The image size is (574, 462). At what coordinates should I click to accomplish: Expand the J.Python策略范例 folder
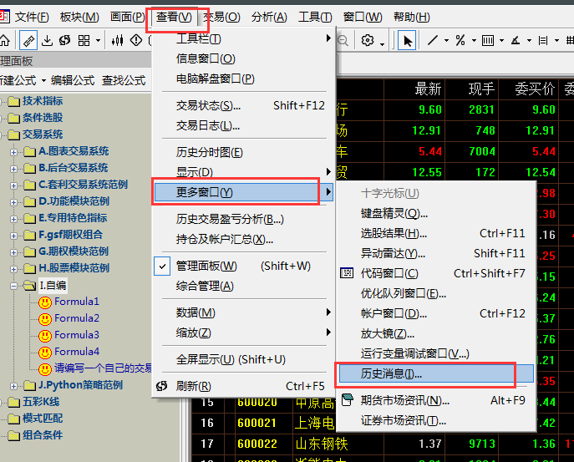pyautogui.click(x=14, y=385)
